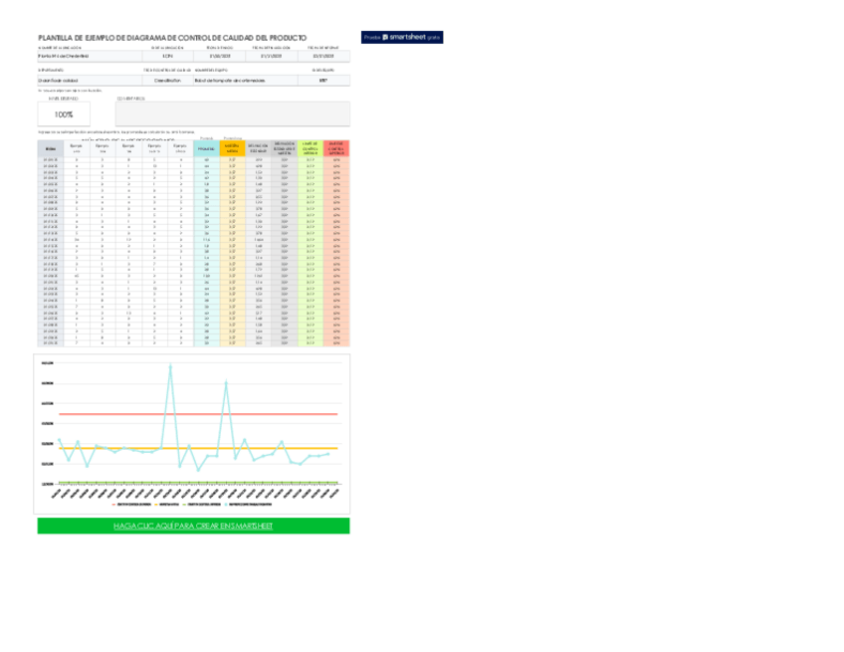Select the light blue 'Promedio' column header
This screenshot has height=652, width=844.
click(206, 147)
